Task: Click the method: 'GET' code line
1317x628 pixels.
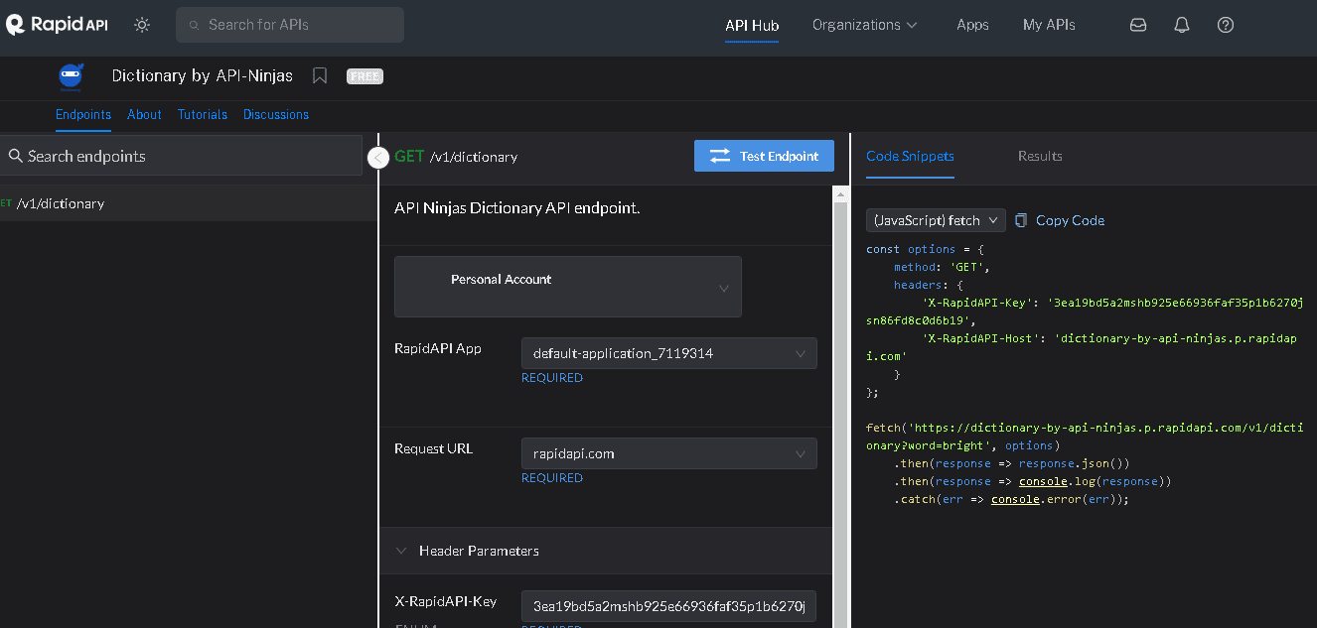Action: tap(942, 267)
